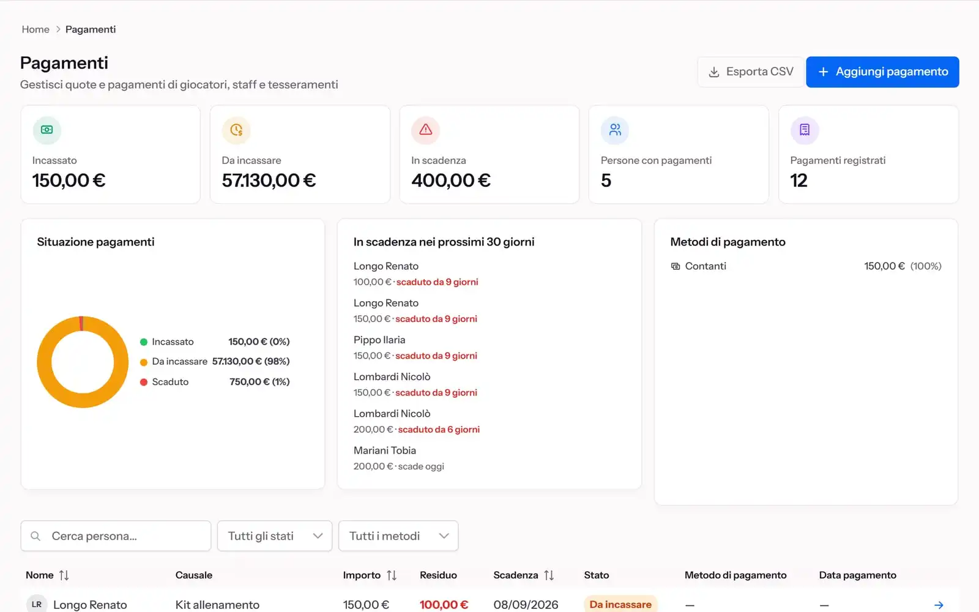The image size is (979, 612).
Task: Click Aggiungi pagamento button
Action: (882, 72)
